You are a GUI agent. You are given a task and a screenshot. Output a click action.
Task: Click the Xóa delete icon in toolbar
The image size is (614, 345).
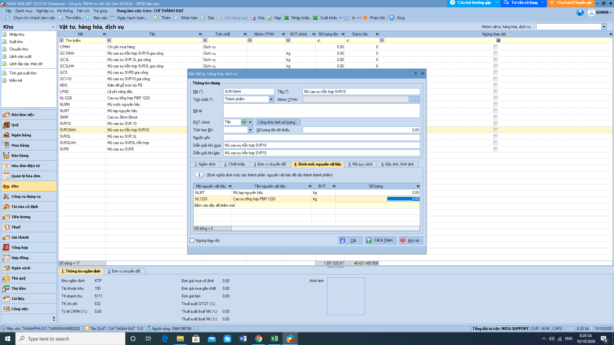pyautogui.click(x=254, y=18)
